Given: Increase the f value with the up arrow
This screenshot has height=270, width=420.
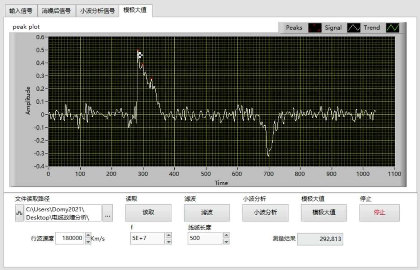Looking at the screenshot, I should (169, 235).
